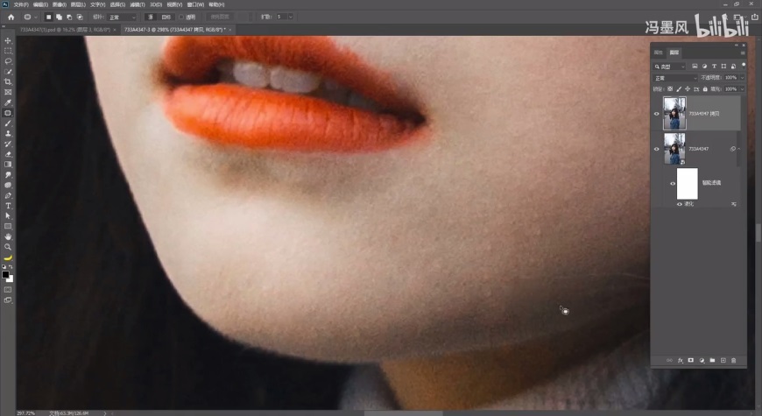Toggle the smart filters mask visibility
The height and width of the screenshot is (416, 762).
(673, 184)
